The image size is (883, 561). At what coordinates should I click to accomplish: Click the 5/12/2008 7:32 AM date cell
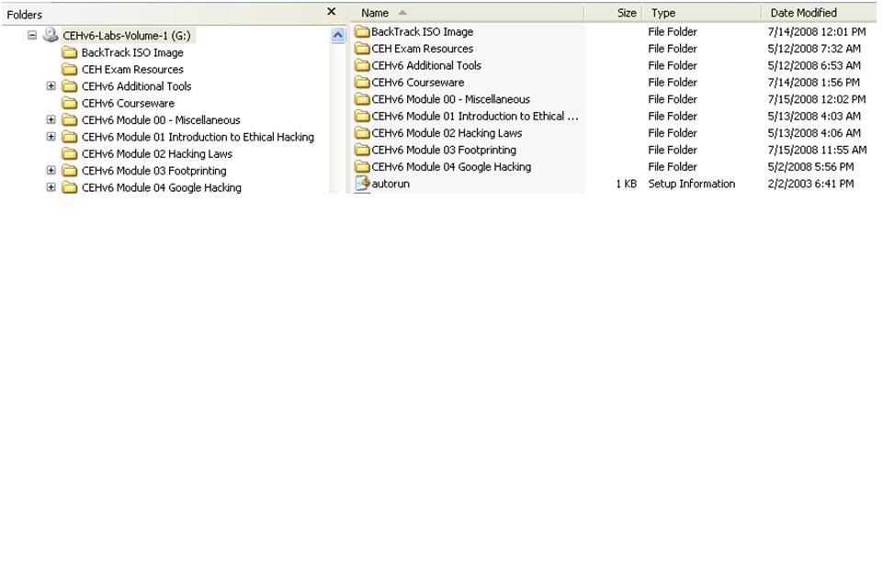(814, 49)
